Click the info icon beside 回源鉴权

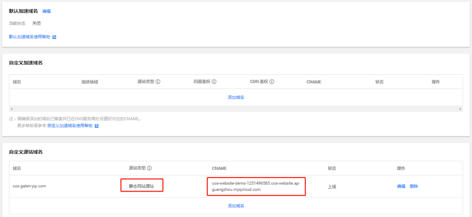[x=214, y=82]
